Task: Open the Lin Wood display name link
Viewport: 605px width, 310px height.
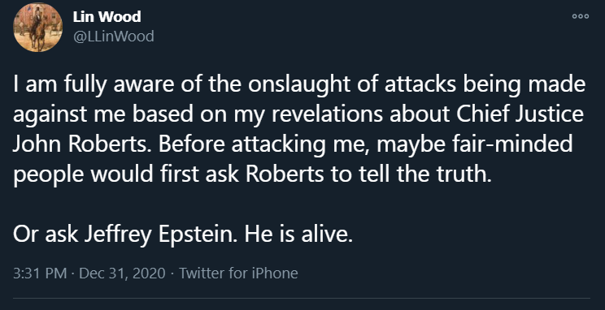Action: click(107, 16)
